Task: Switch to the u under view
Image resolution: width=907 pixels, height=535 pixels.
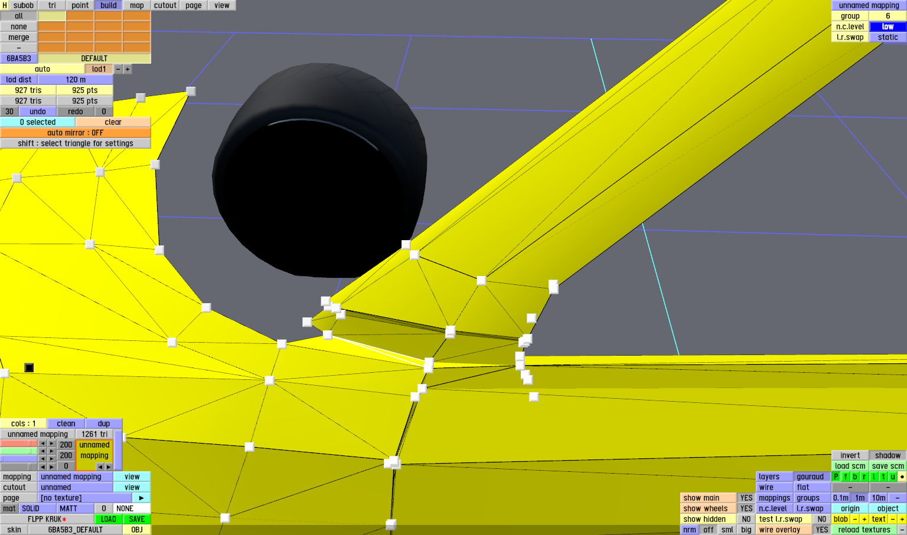Action: tap(893, 477)
